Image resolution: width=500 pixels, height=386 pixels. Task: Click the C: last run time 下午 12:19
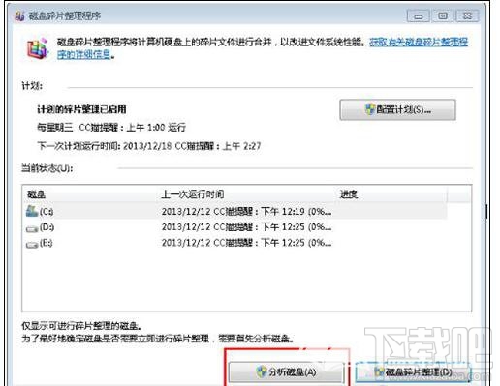coord(246,212)
